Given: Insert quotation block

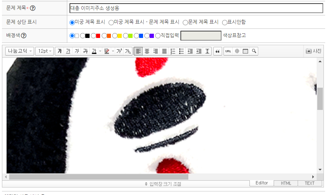Looking at the screenshot, I should point(218,51).
